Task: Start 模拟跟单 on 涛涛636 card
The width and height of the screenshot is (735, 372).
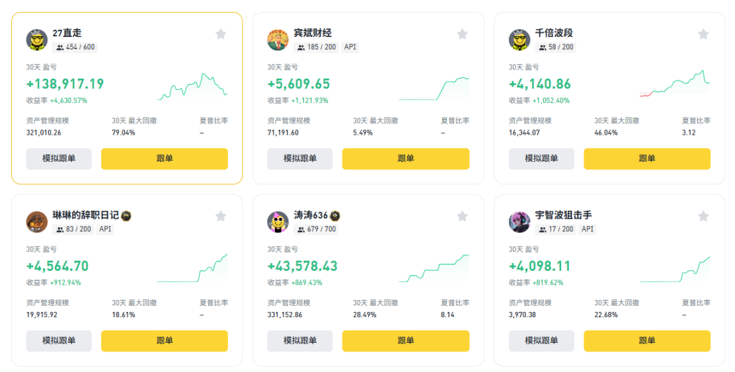Action: 300,341
